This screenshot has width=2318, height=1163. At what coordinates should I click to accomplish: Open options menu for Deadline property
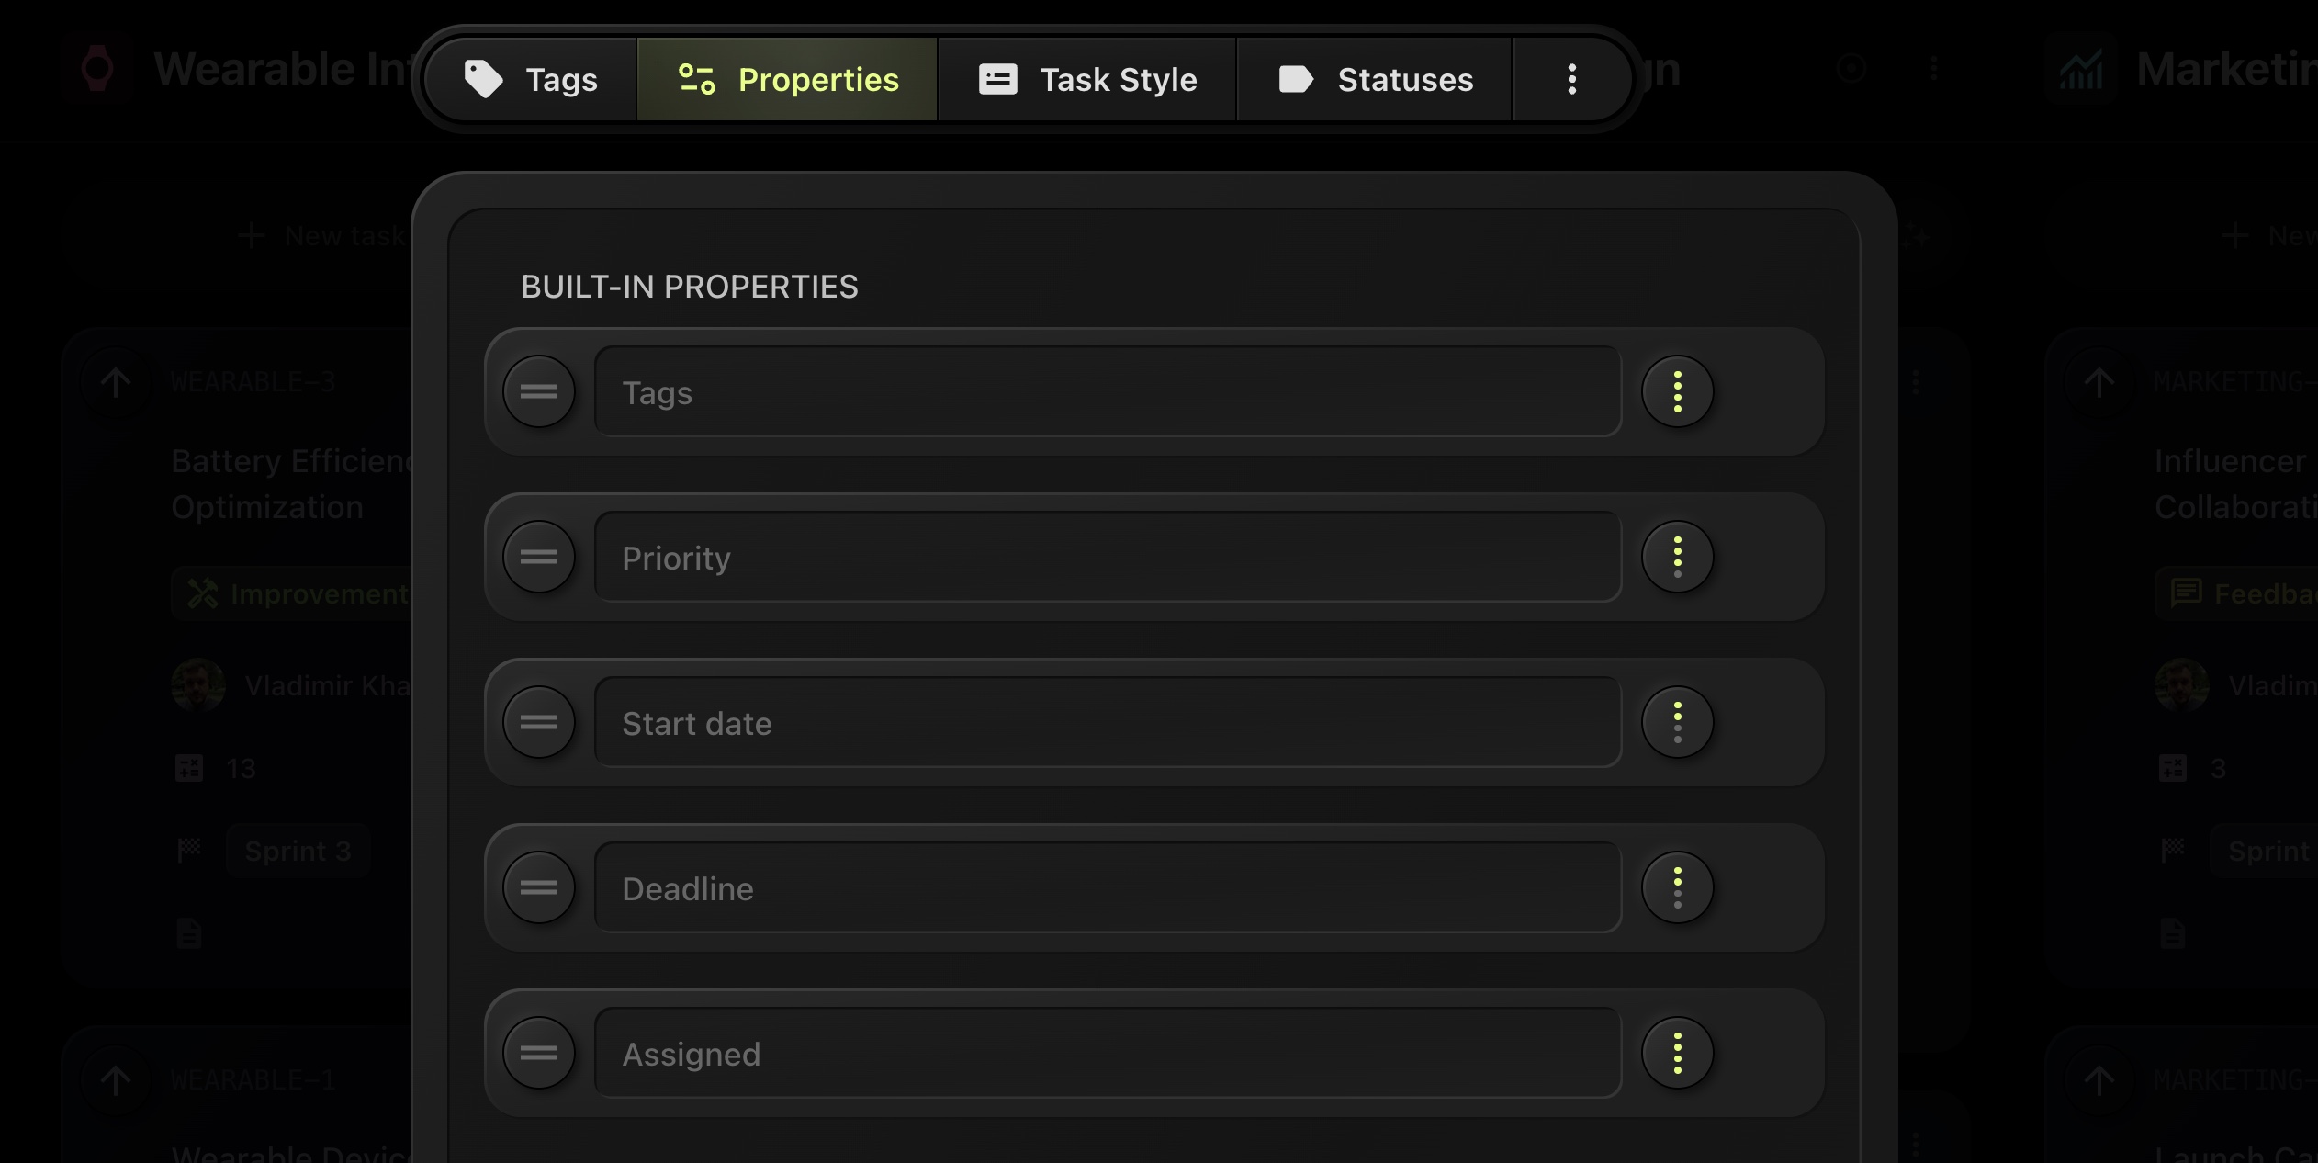(x=1677, y=888)
